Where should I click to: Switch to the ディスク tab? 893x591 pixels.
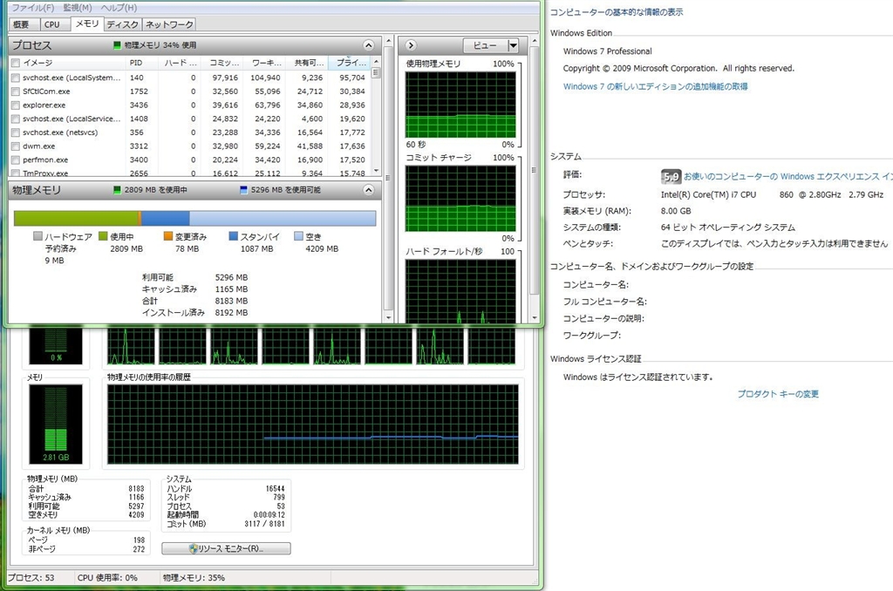click(122, 24)
